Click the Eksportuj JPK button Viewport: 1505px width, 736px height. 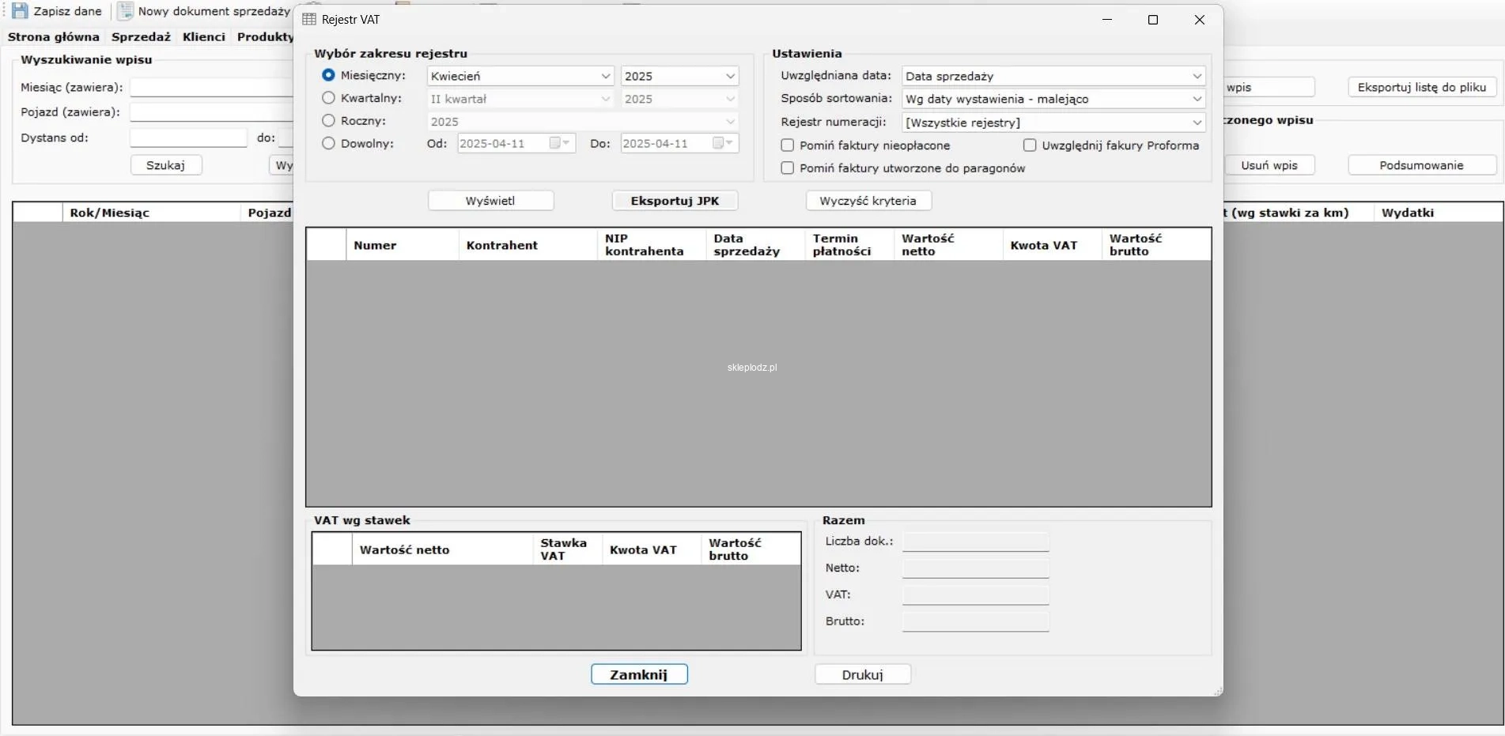coord(675,201)
